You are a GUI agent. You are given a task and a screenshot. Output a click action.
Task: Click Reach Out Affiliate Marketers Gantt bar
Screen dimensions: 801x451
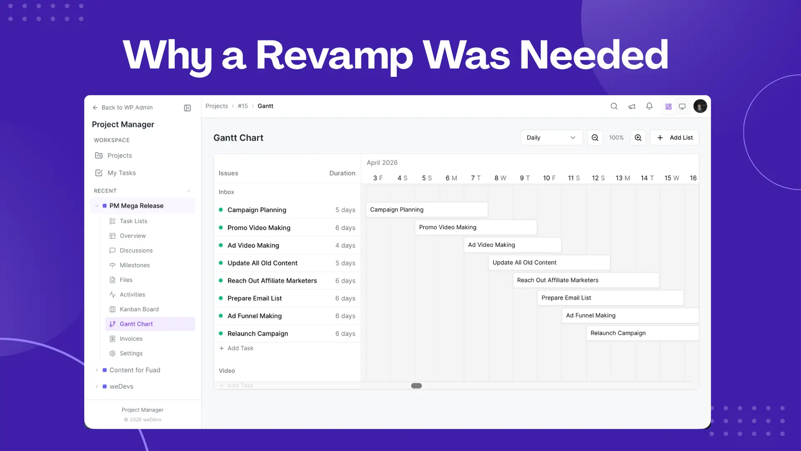pyautogui.click(x=586, y=280)
